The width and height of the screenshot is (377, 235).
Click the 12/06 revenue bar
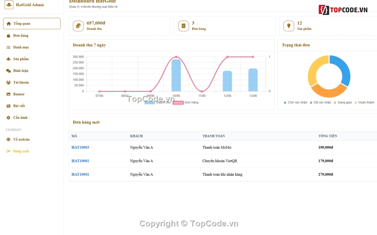coord(227,81)
